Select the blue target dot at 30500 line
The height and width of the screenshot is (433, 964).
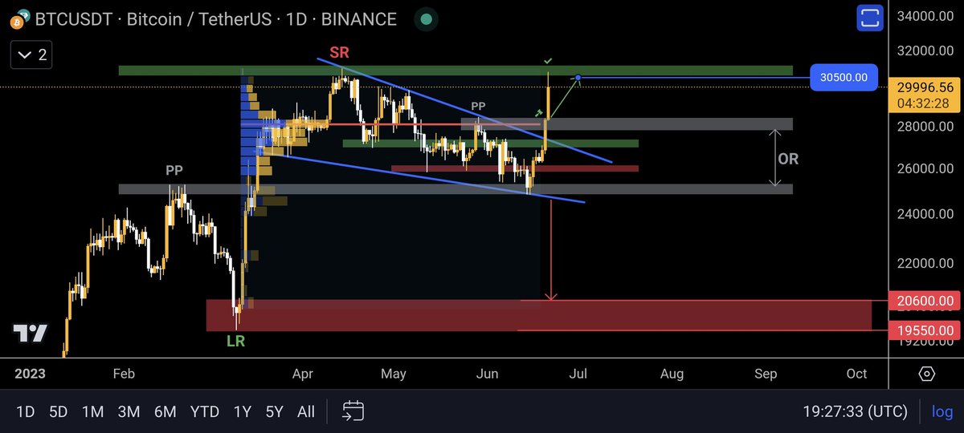[x=578, y=78]
